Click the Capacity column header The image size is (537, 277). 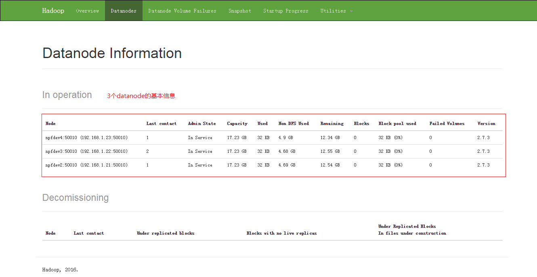pos(237,123)
